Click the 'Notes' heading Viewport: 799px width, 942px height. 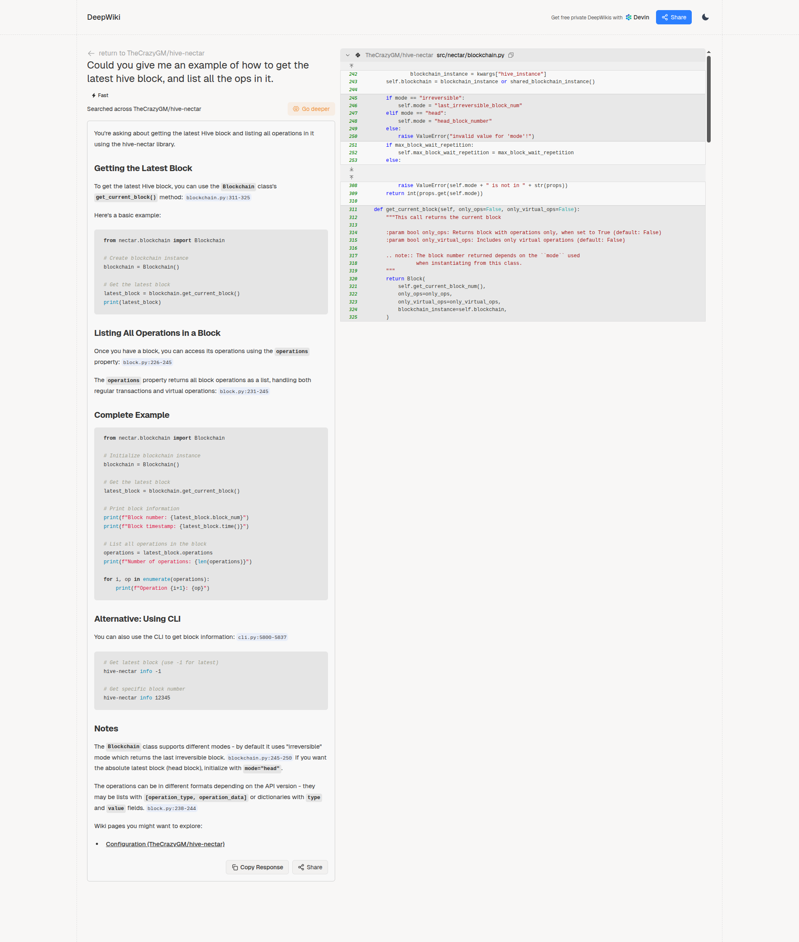(106, 729)
